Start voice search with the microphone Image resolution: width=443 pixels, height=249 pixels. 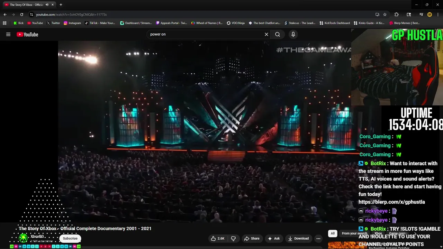pos(293,34)
